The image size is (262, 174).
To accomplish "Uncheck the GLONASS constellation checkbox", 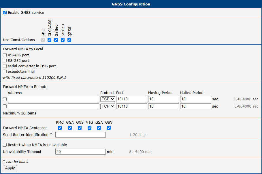I will (x=49, y=40).
